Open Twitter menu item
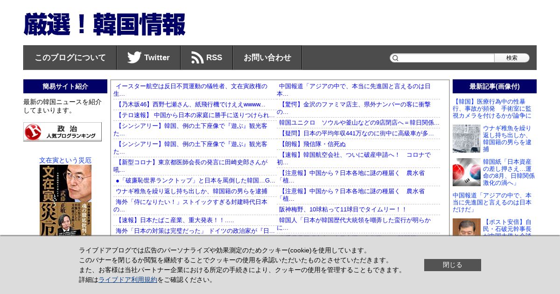 tap(148, 57)
